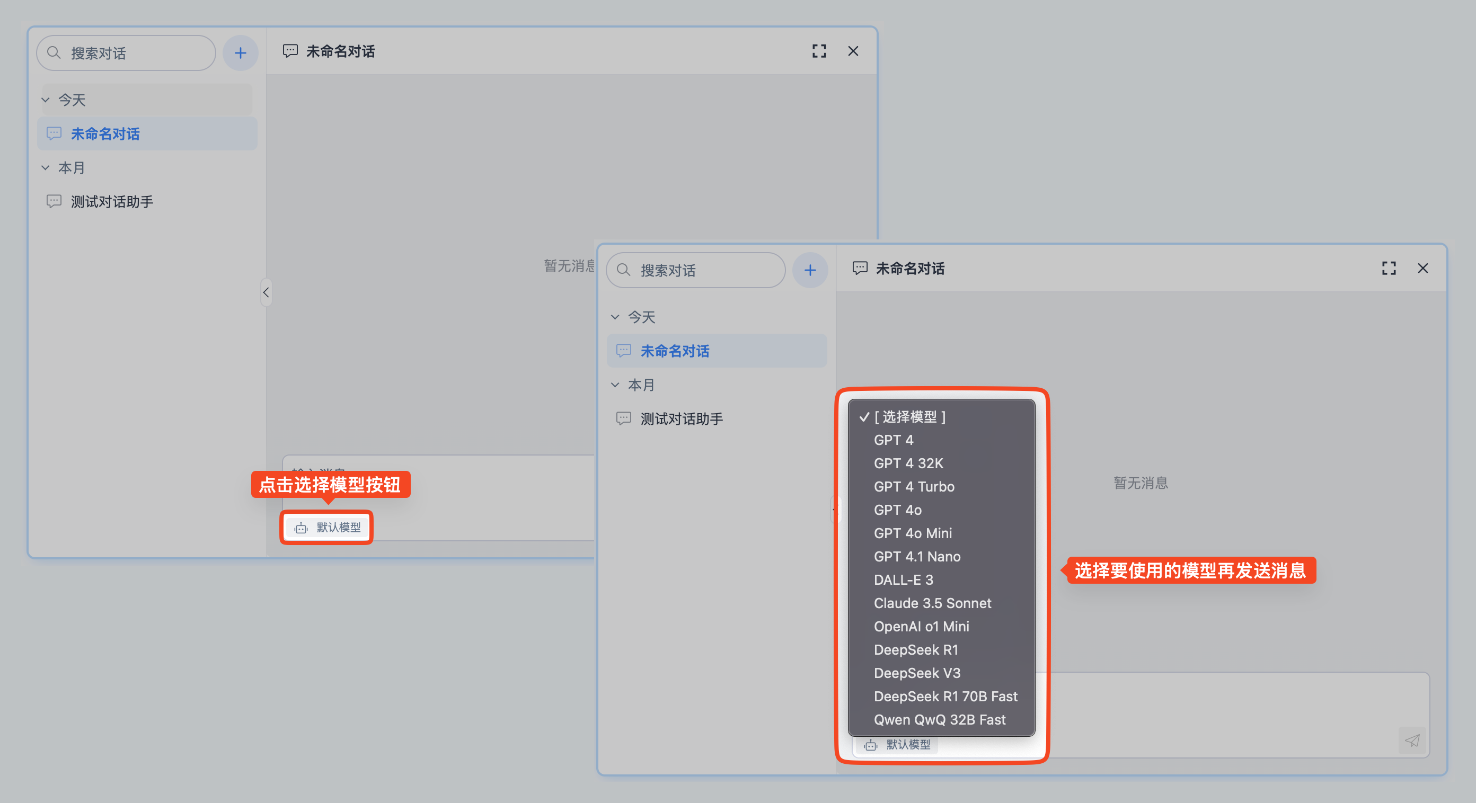The width and height of the screenshot is (1476, 803).
Task: Click the plus new-chat button in the right window
Action: point(810,270)
